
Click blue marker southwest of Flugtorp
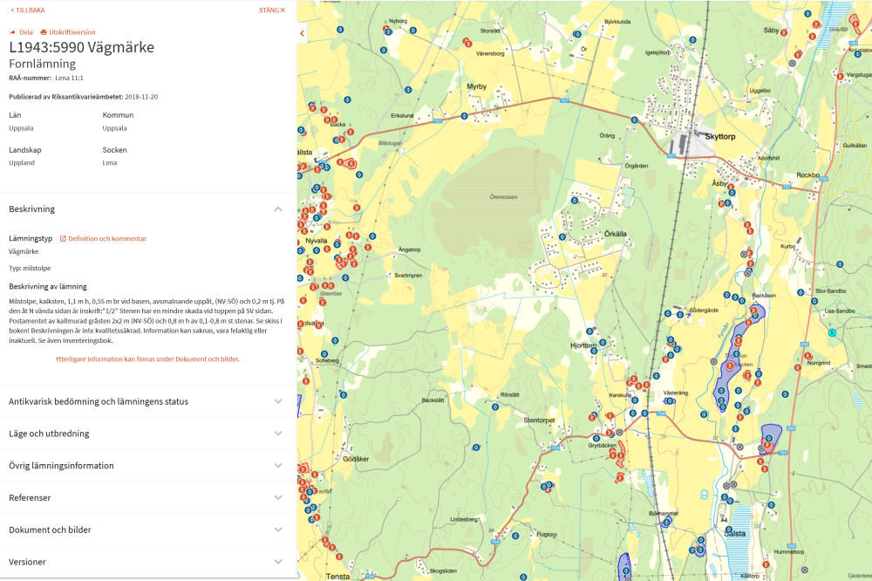(515, 537)
